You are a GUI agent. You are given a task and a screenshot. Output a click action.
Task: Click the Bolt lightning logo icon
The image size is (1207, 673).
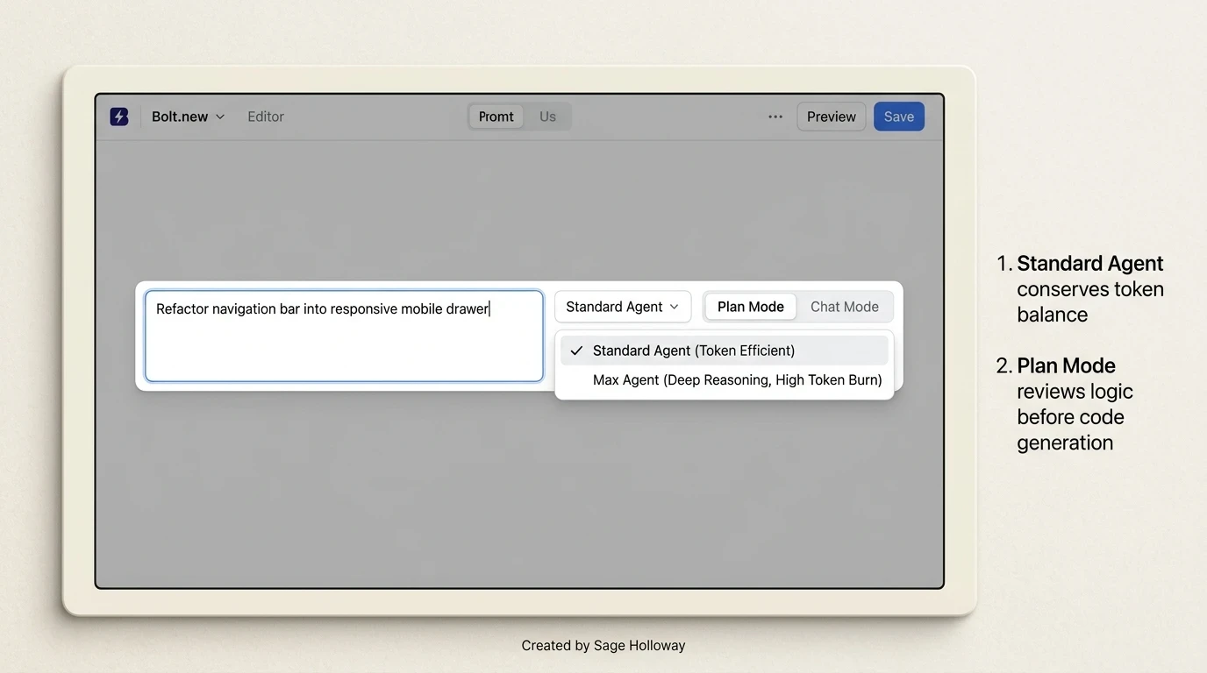tap(119, 117)
